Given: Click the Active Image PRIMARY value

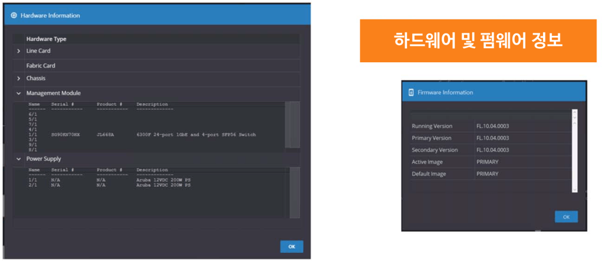Looking at the screenshot, I should click(x=487, y=162).
